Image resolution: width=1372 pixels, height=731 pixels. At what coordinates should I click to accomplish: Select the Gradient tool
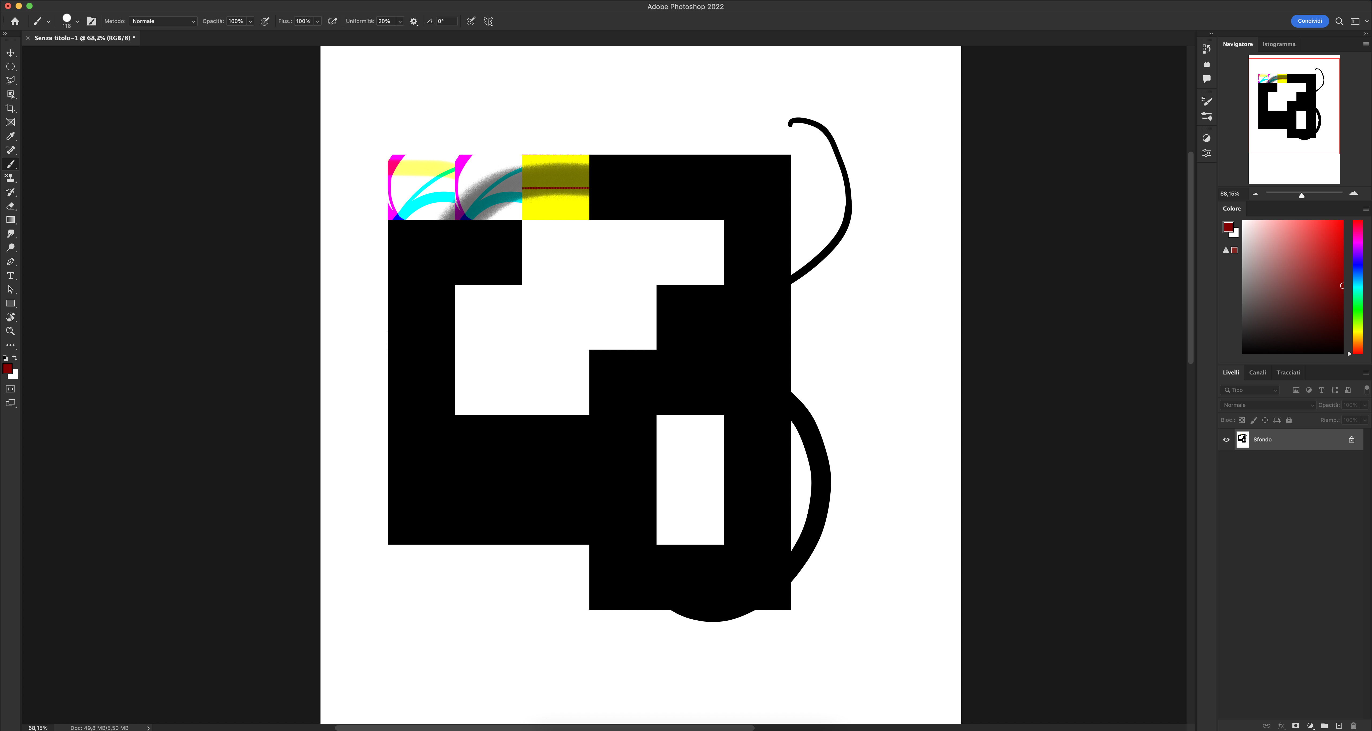(x=11, y=220)
